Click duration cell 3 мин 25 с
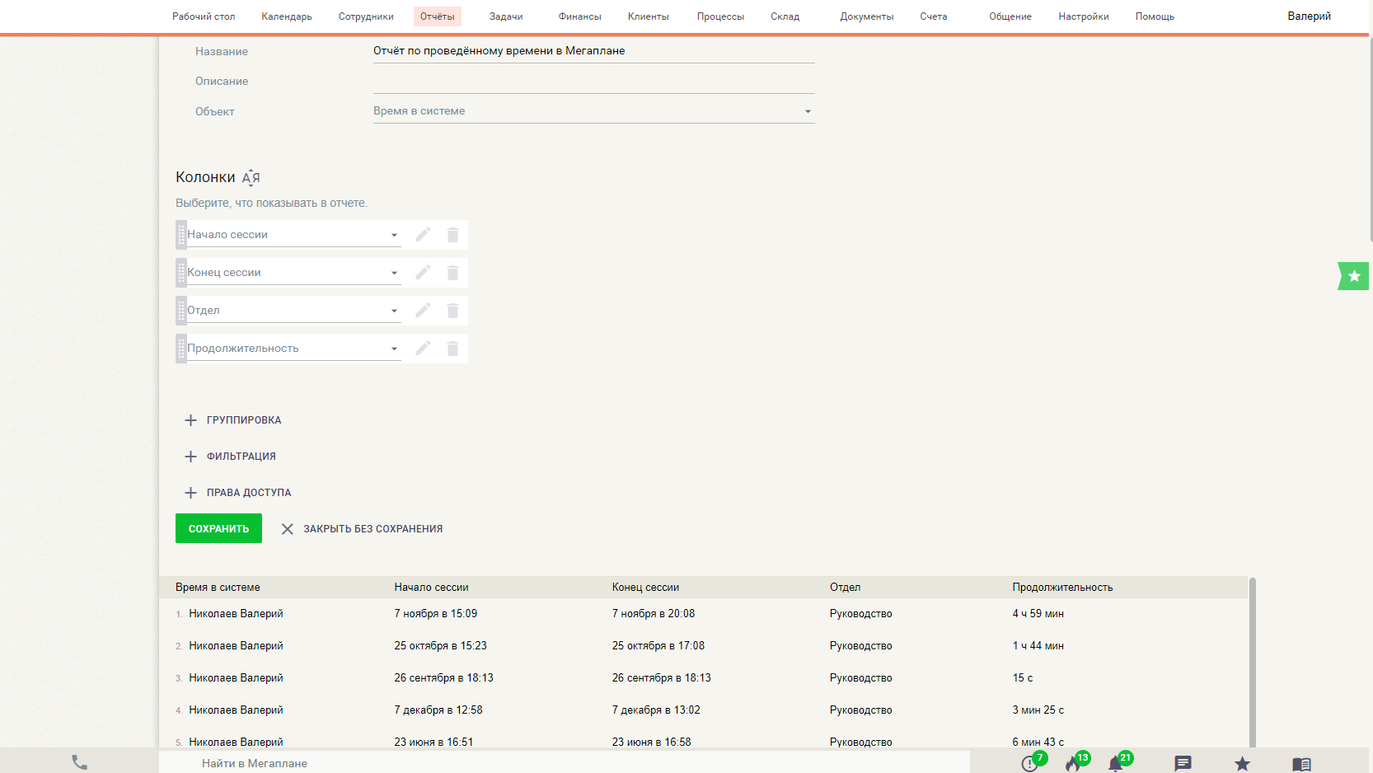 [1038, 710]
